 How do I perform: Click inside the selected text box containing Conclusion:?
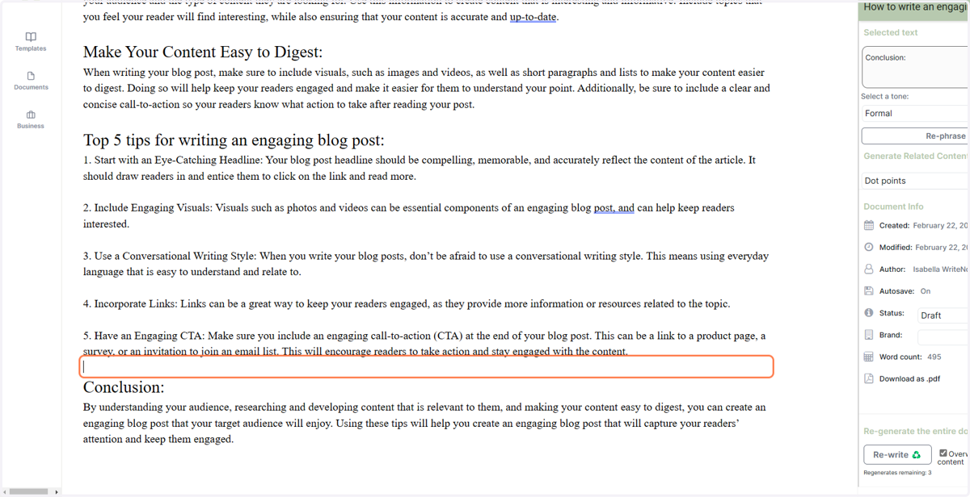point(915,67)
